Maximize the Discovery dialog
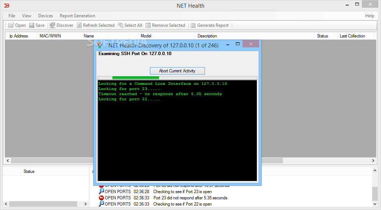 point(238,44)
